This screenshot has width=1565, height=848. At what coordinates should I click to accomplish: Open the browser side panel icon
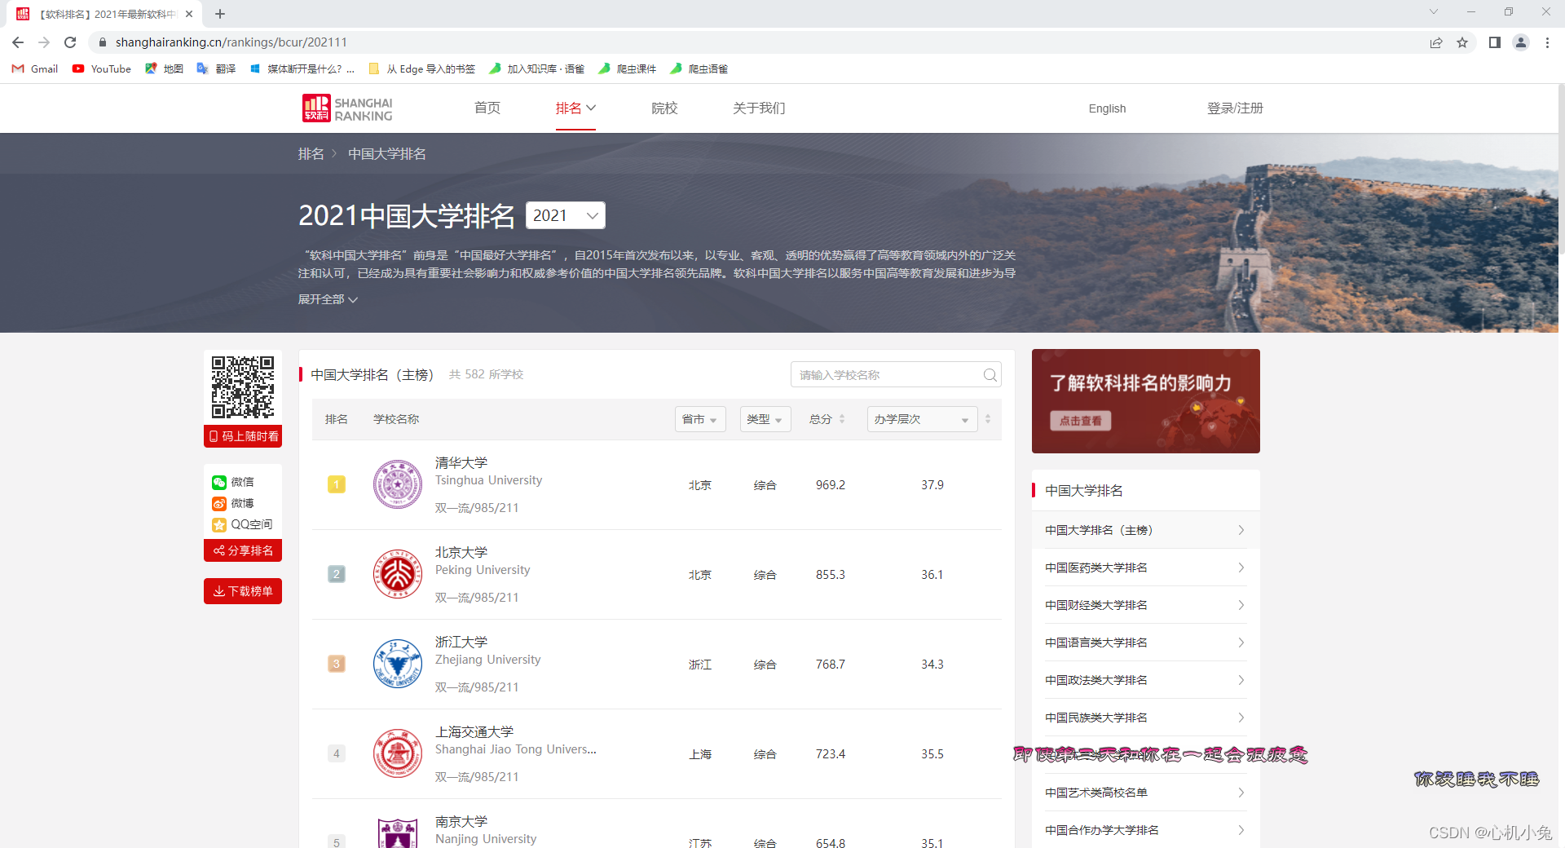click(x=1495, y=42)
